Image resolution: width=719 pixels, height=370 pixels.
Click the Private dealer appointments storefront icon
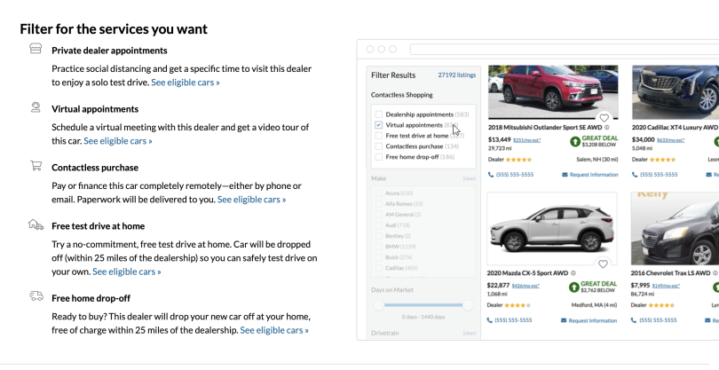click(36, 50)
